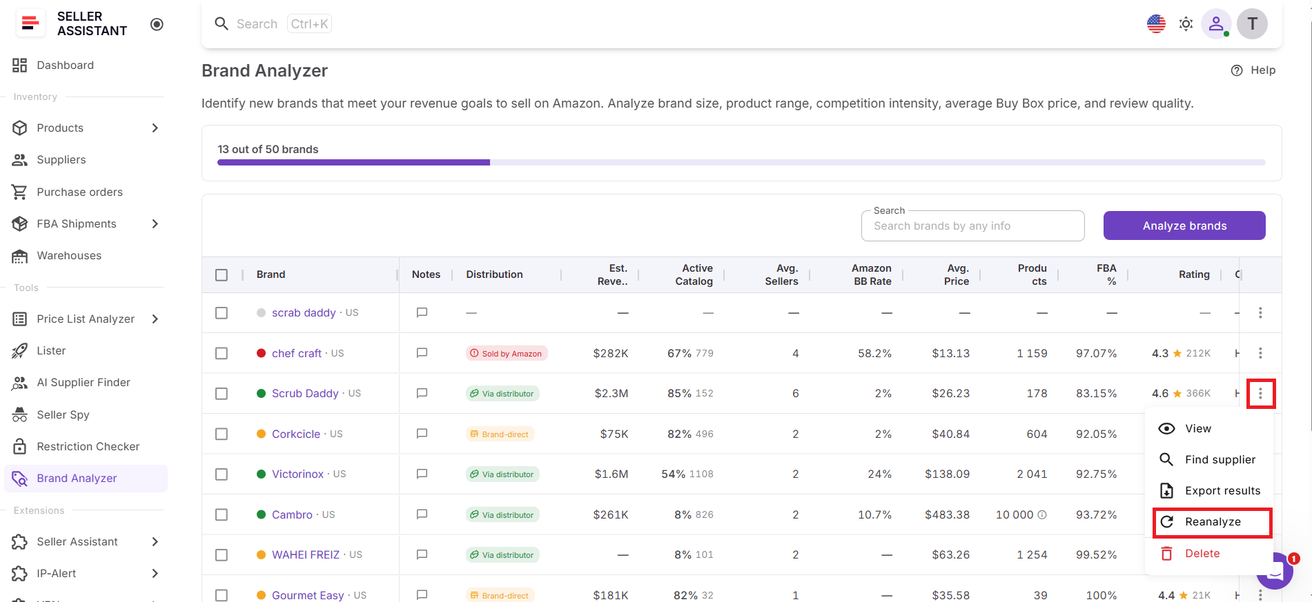
Task: Click the Products box icon
Action: (x=19, y=128)
